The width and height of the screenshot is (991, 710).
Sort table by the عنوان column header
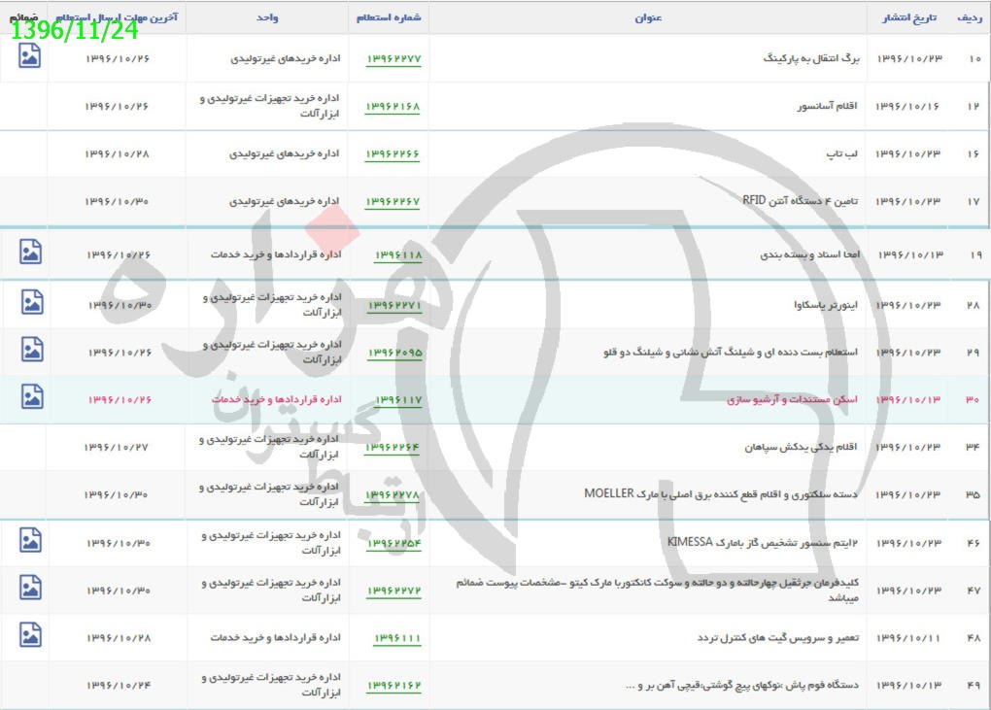point(645,17)
